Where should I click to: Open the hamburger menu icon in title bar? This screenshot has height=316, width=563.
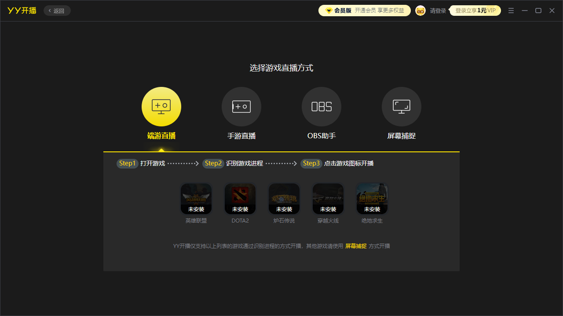(511, 11)
